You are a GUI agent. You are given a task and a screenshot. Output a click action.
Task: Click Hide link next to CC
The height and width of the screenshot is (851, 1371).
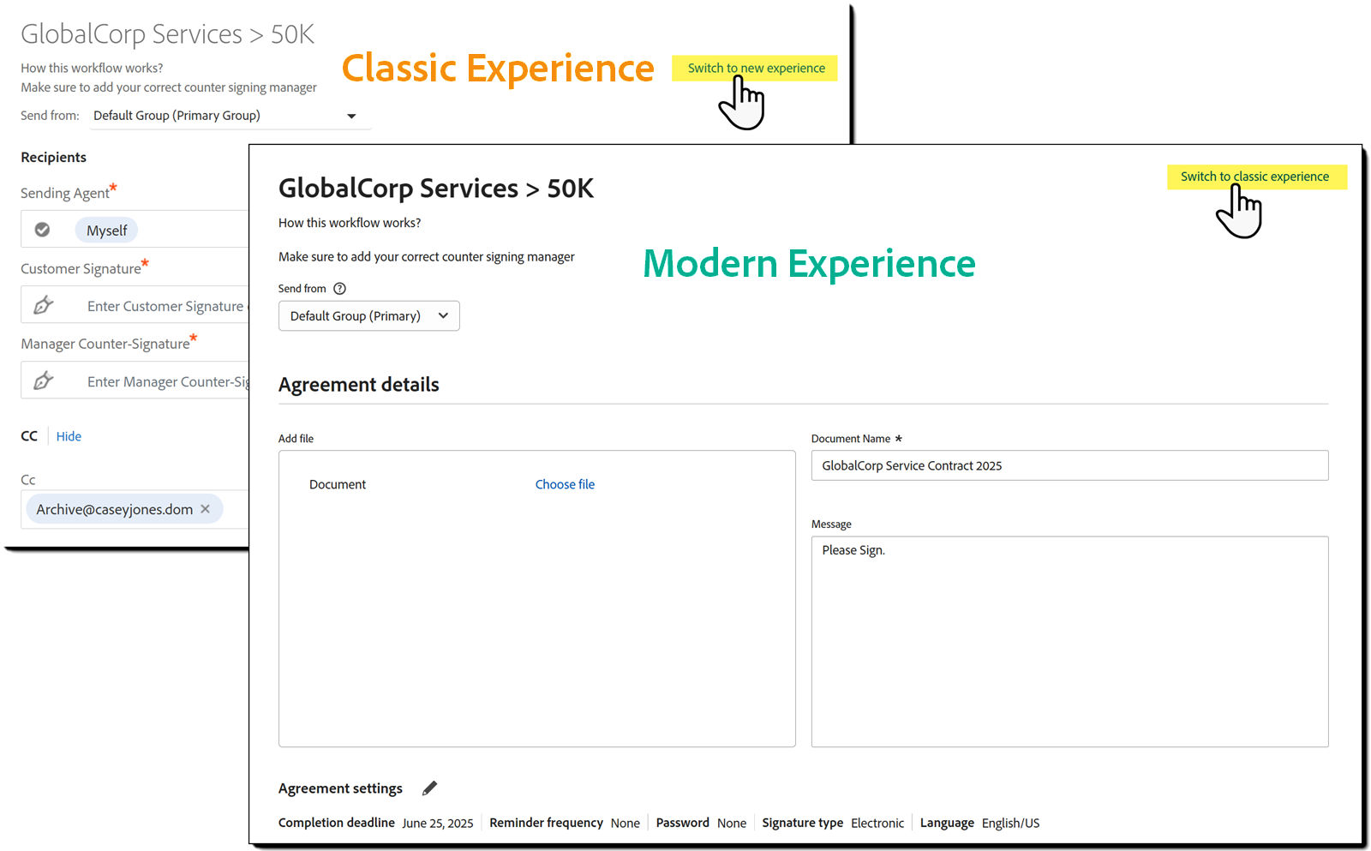[69, 436]
